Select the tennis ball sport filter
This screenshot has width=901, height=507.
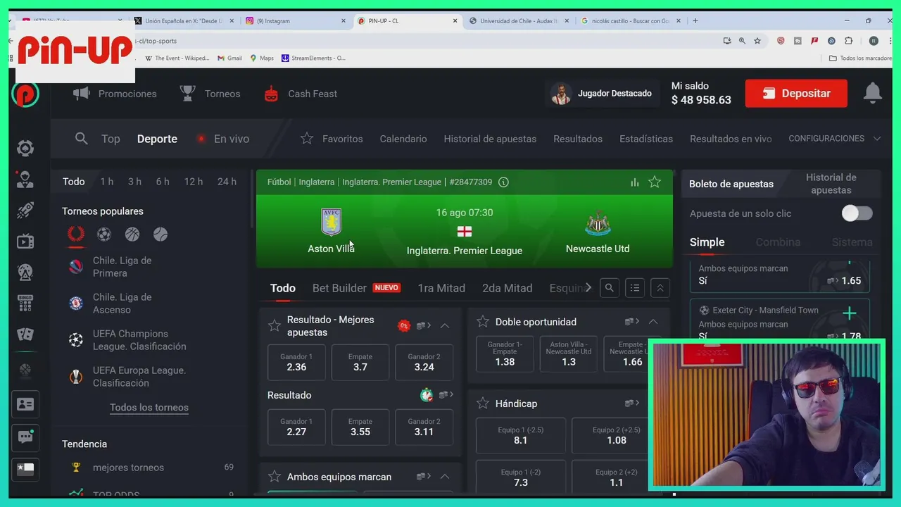(x=160, y=234)
